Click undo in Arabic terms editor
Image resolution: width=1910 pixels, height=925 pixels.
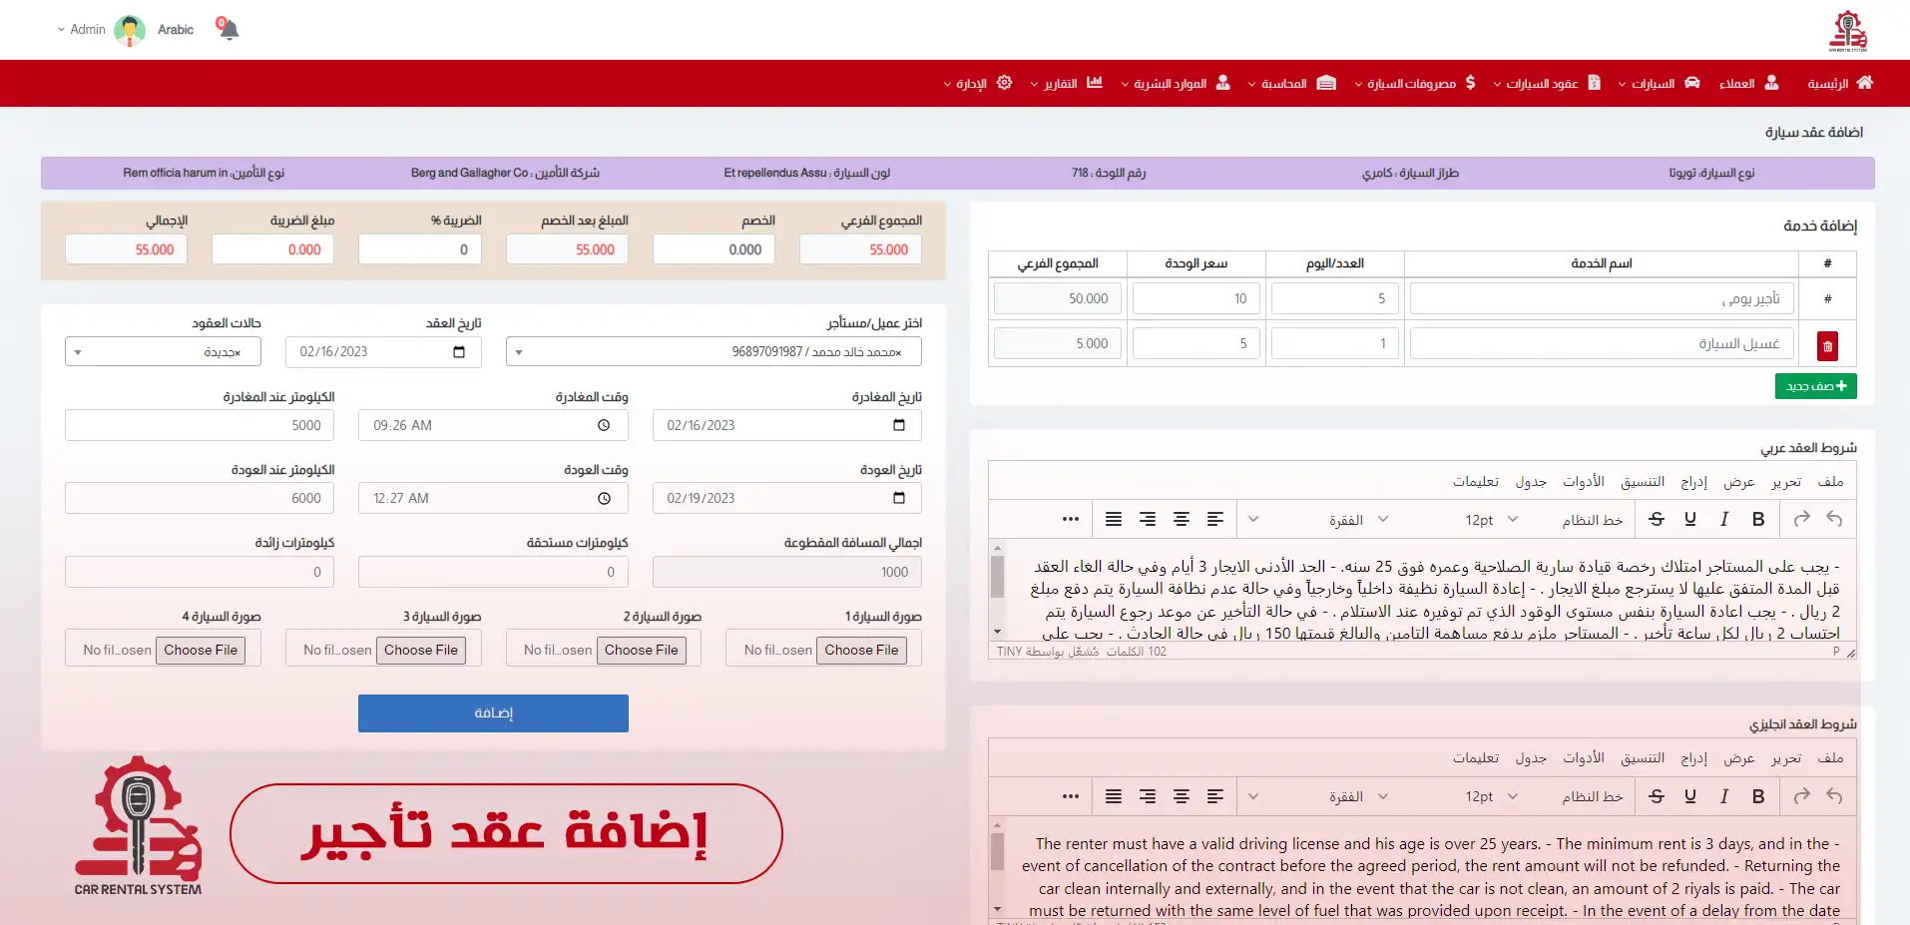pyautogui.click(x=1834, y=519)
